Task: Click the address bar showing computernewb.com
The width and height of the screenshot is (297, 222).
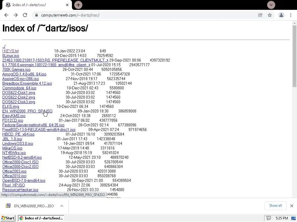Action: (144, 15)
